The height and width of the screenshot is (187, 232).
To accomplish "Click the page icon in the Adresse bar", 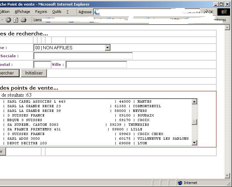I will (x=97, y=12).
